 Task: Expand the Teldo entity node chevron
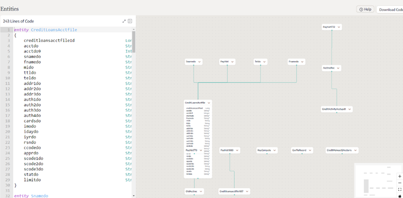click(264, 62)
